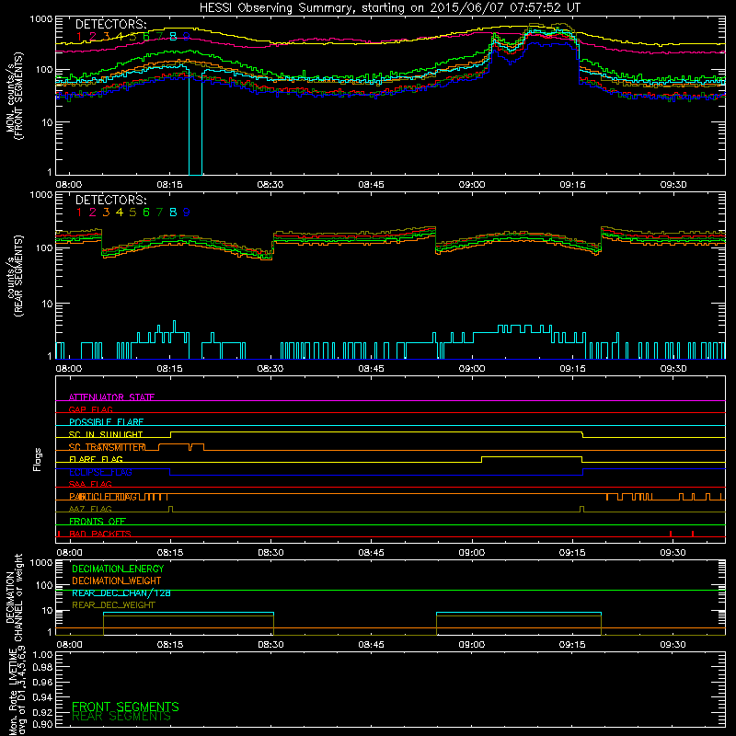The height and width of the screenshot is (736, 736).
Task: Click the ECLIPSE_FLAG label
Action: pyautogui.click(x=100, y=472)
